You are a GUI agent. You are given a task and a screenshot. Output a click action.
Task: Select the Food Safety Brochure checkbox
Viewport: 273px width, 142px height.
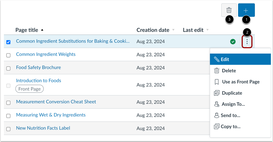[x=8, y=68]
